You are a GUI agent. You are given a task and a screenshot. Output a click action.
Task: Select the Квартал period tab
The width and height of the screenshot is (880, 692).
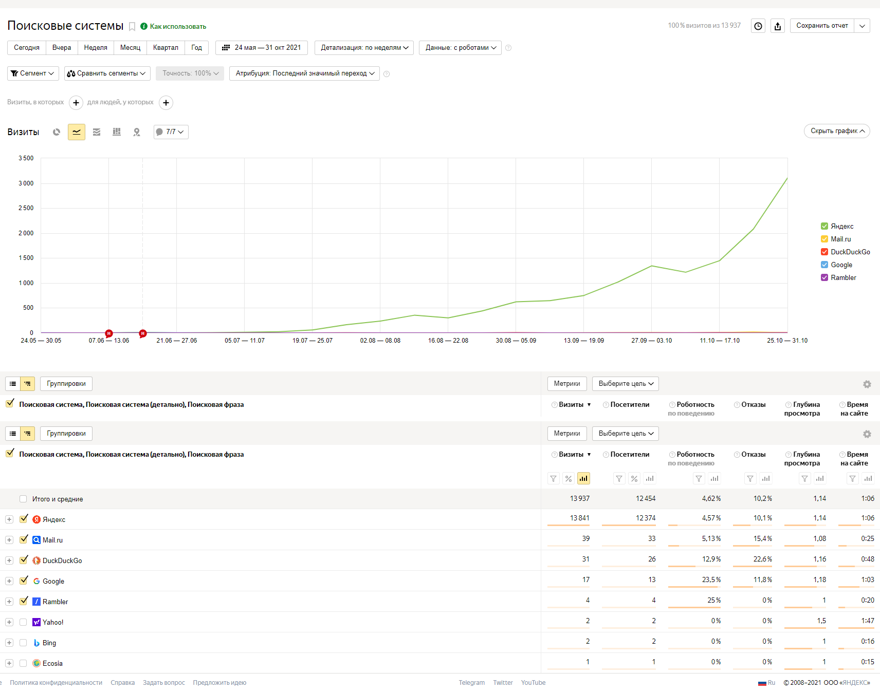coord(166,48)
